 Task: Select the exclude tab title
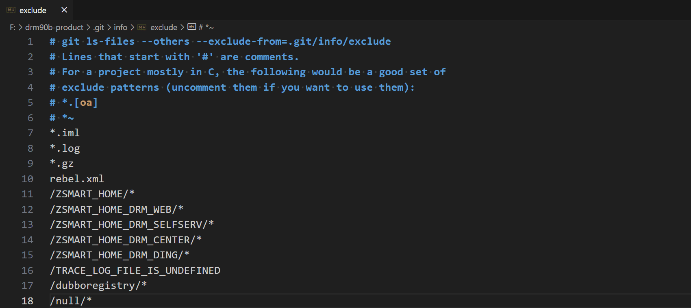(33, 10)
